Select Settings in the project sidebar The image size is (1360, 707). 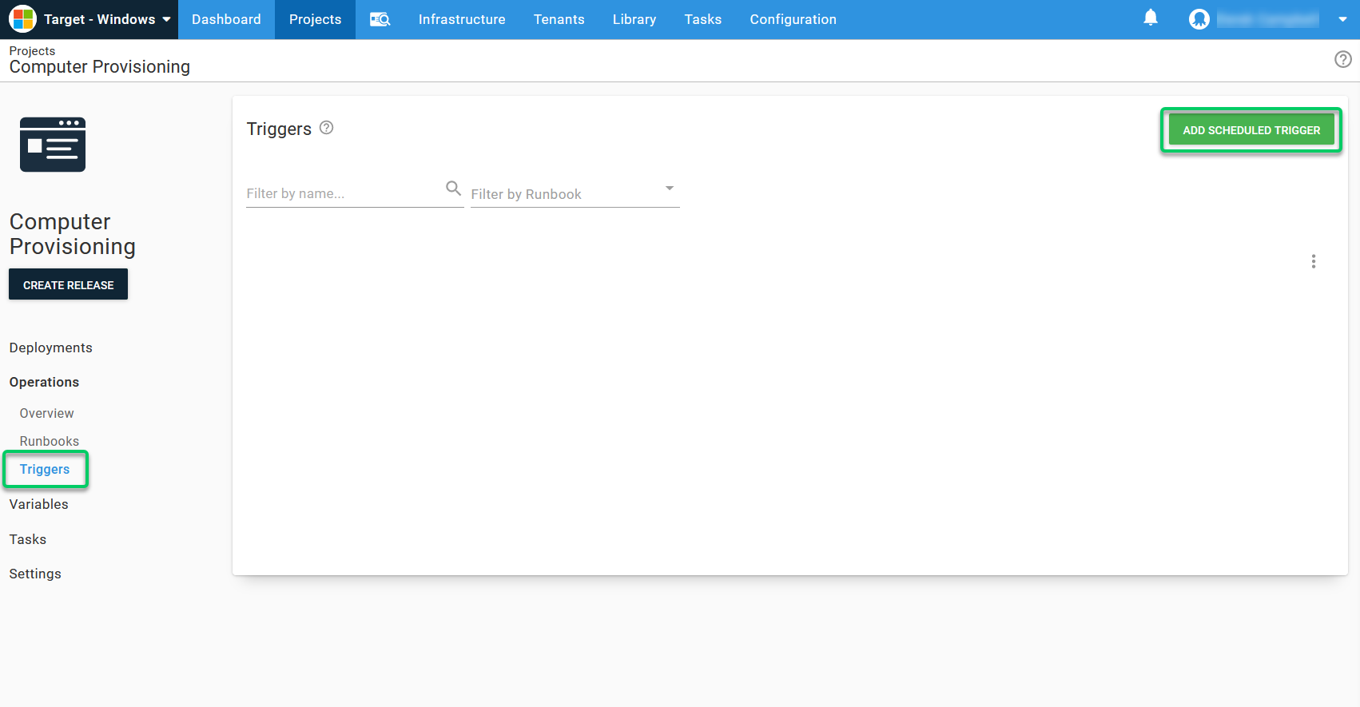coord(35,574)
